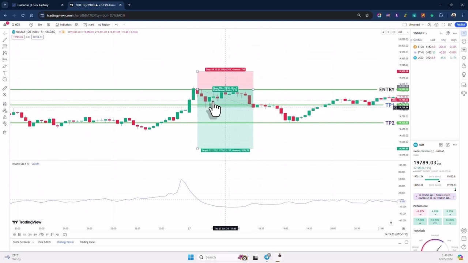Take a chart snapshot with camera icon
Viewport: 468px width, 263px height.
click(x=450, y=25)
